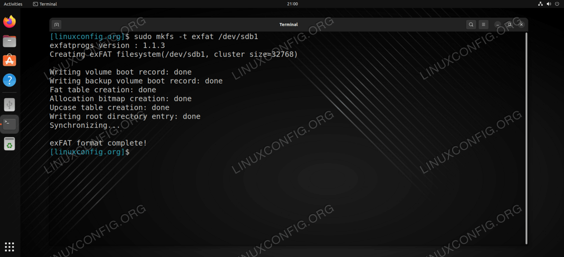This screenshot has height=257, width=564.
Task: Open the Activities overview
Action: pos(13,4)
